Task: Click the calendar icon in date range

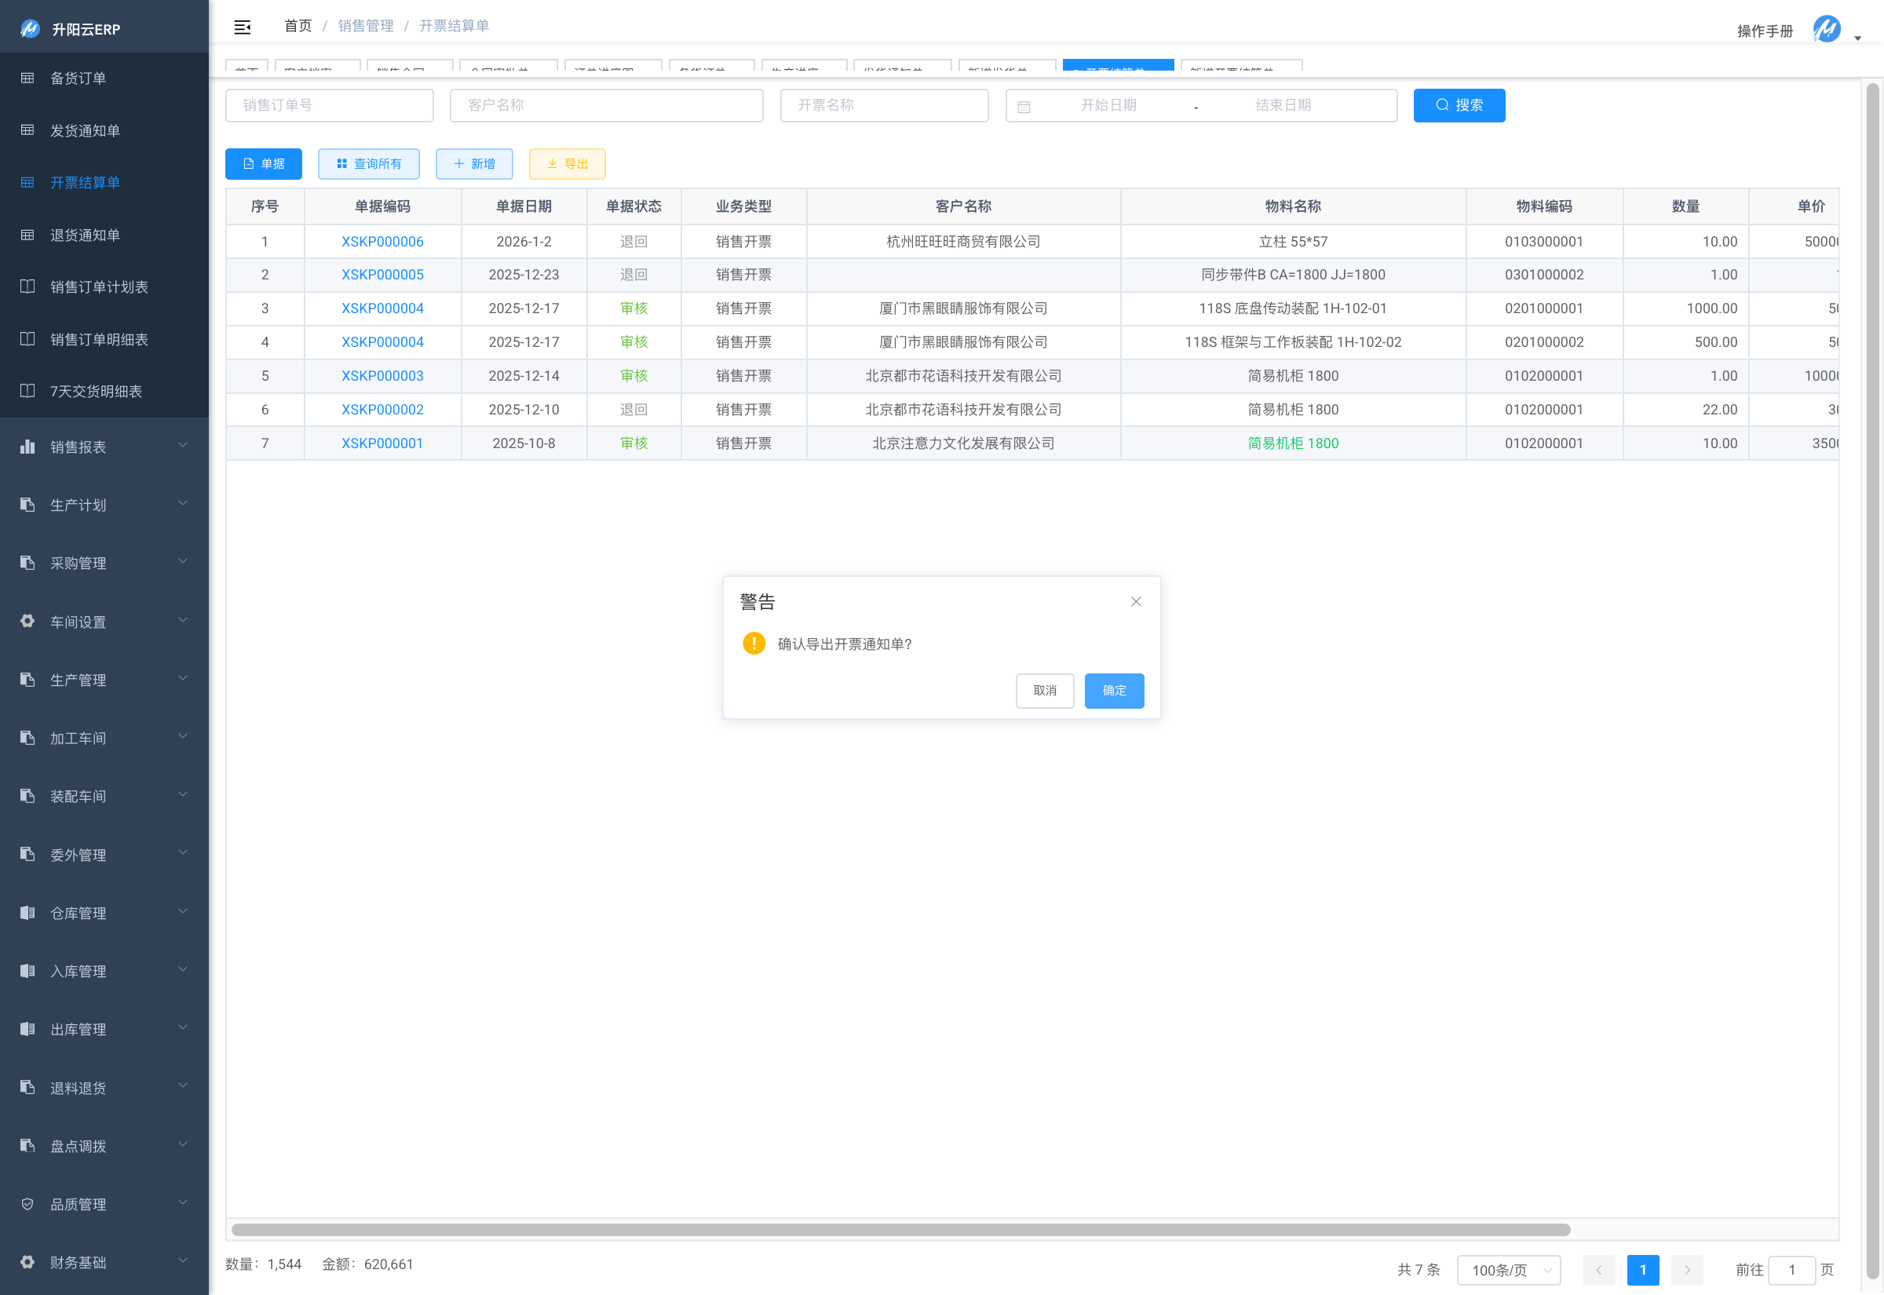Action: 1023,106
